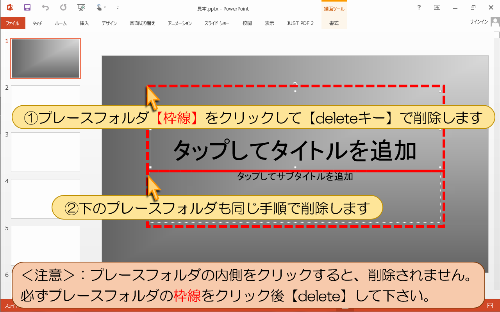
Task: Switch to the タッチ tab
Action: tap(37, 23)
